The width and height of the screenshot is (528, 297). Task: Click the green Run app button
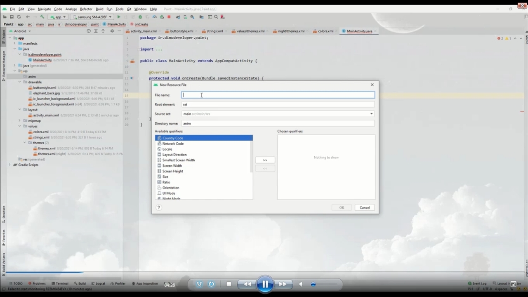(x=119, y=17)
